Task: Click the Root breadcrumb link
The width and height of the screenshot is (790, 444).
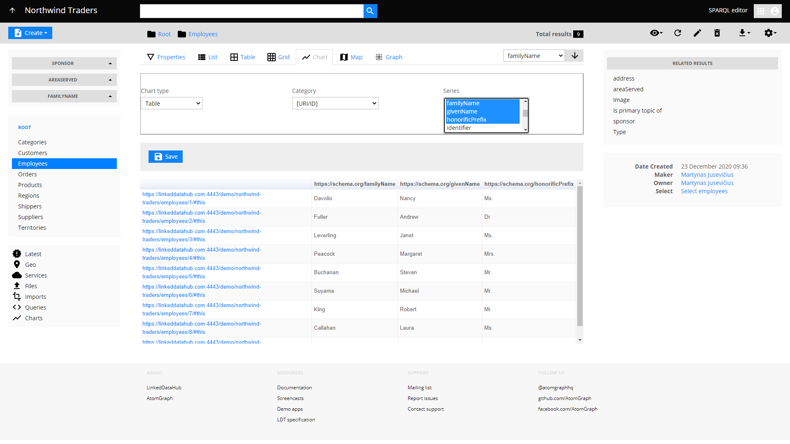Action: (164, 34)
